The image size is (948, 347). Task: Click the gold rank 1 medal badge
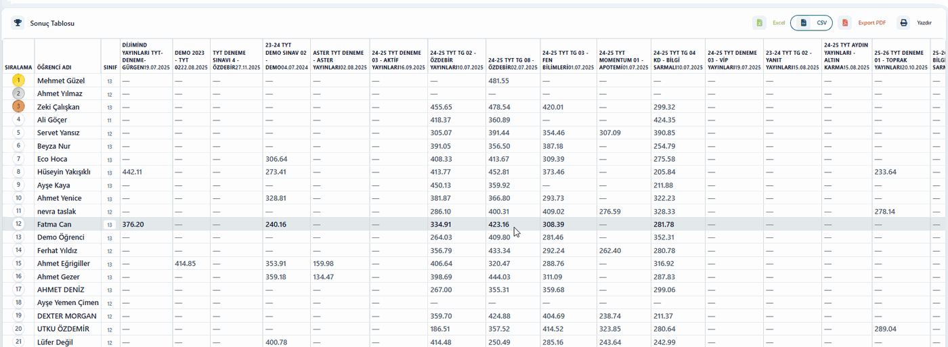coord(19,80)
